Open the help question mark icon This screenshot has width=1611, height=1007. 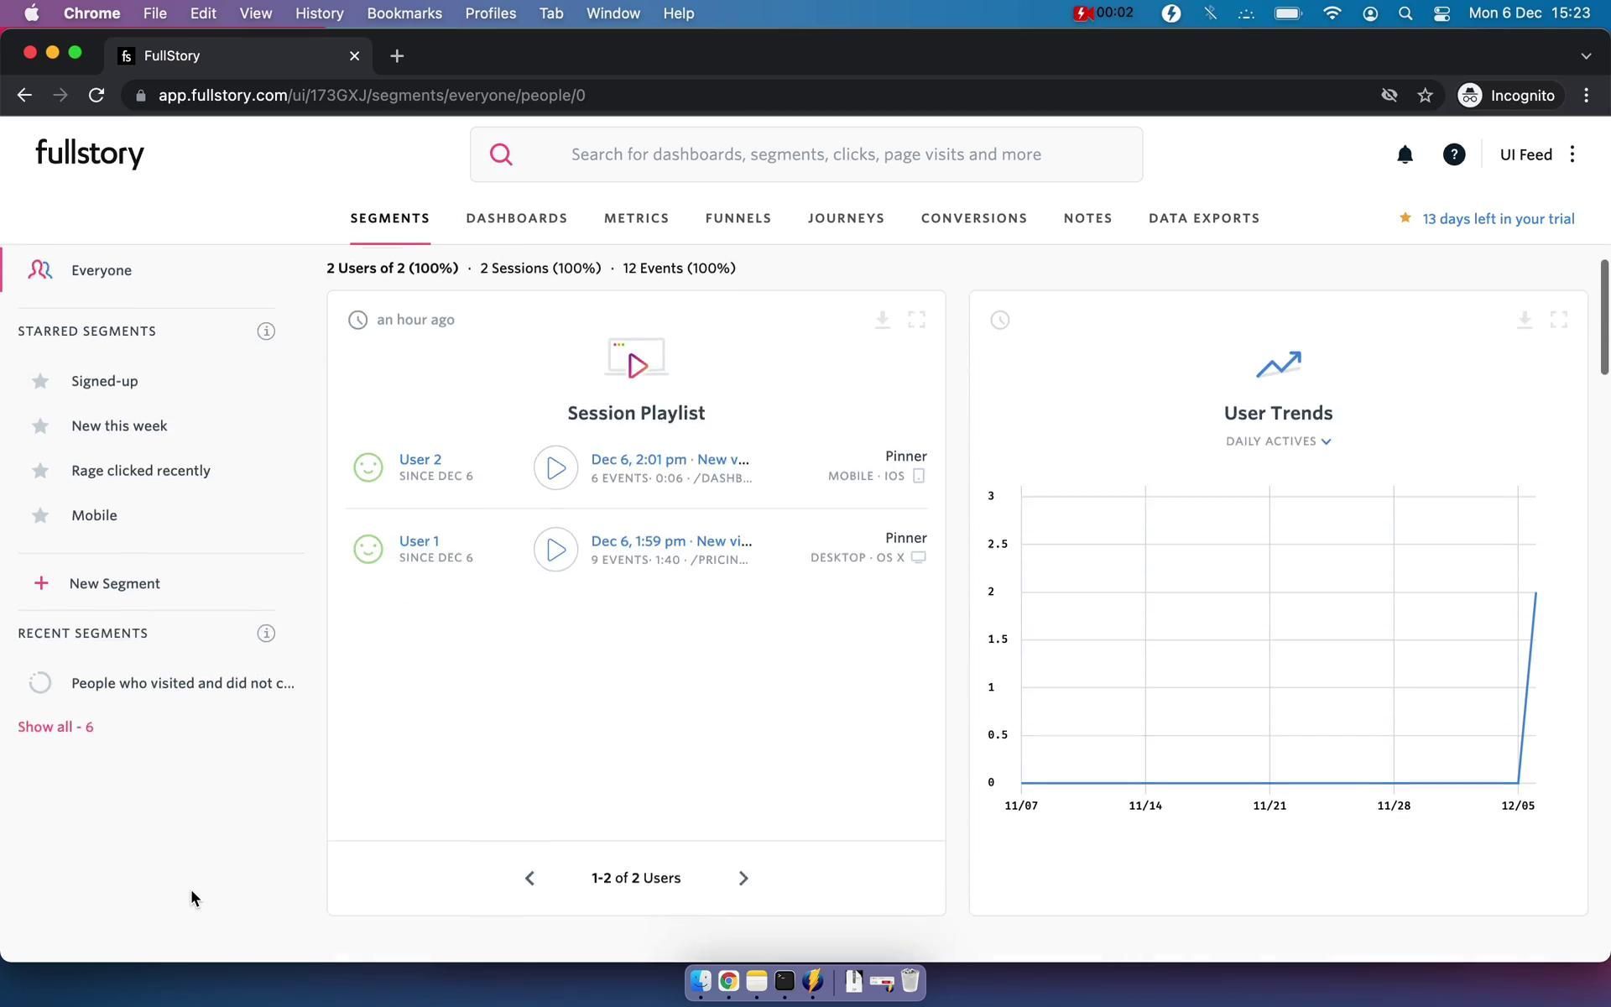pyautogui.click(x=1454, y=154)
